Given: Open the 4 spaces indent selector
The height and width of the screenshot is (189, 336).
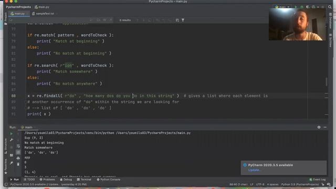Looking at the screenshot, I should (272, 184).
